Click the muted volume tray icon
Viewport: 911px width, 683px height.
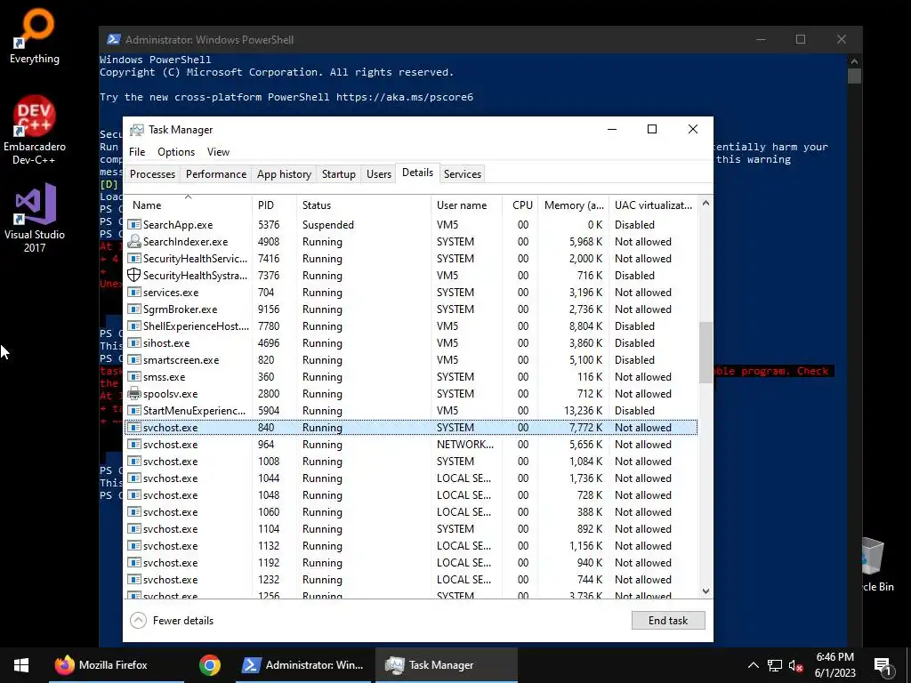point(796,665)
